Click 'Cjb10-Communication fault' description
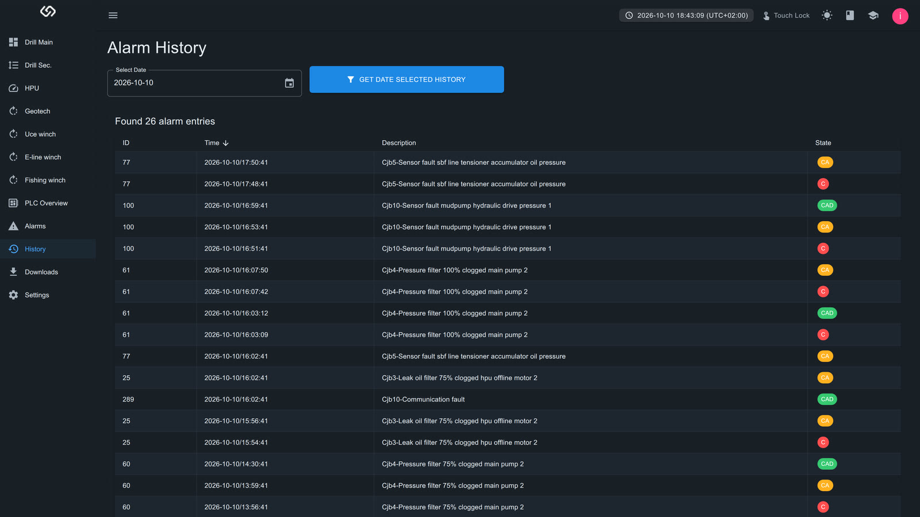Image resolution: width=920 pixels, height=517 pixels. (x=423, y=399)
